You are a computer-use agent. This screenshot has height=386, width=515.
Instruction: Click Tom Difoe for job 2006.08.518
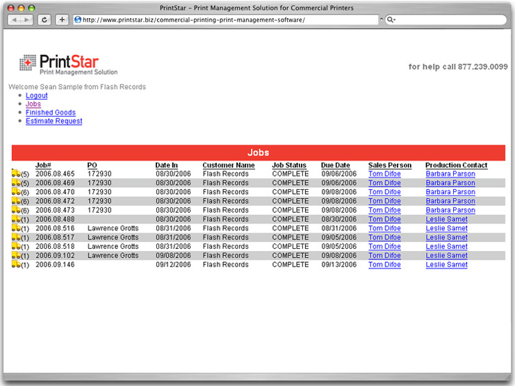tap(384, 246)
